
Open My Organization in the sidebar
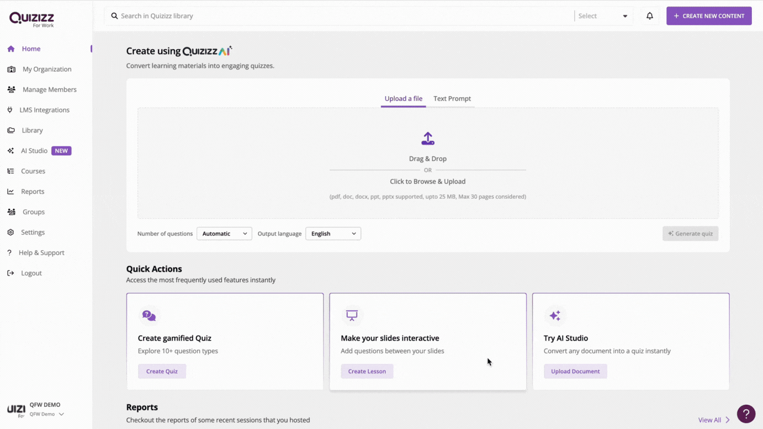click(x=46, y=69)
